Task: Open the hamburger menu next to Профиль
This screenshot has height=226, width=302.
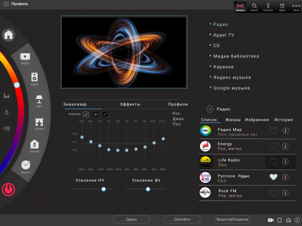Action: pyautogui.click(x=6, y=4)
